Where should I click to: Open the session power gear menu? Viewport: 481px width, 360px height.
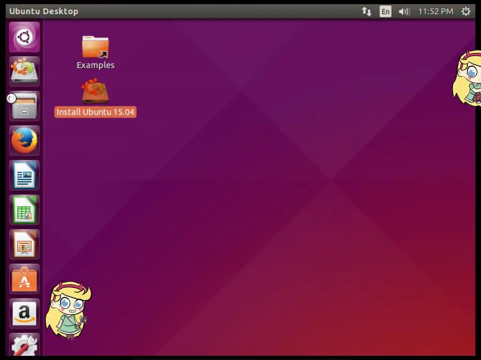click(465, 12)
